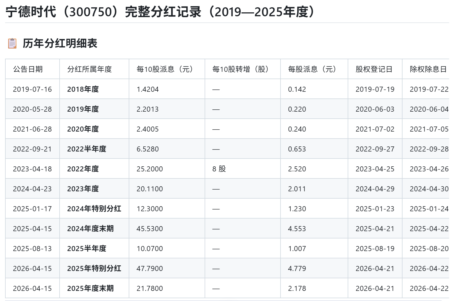
Task: Select announcement date 2021-06-28
Action: (32, 129)
